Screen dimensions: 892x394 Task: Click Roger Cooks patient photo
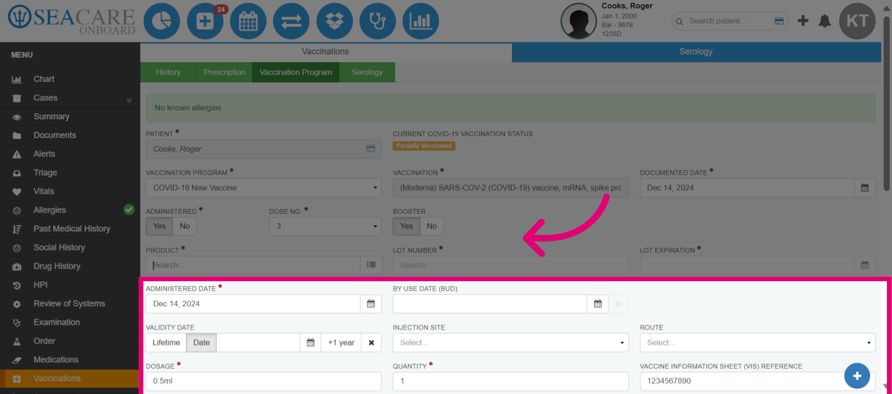pos(578,21)
